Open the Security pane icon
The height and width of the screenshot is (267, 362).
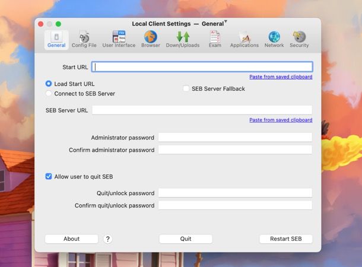click(299, 40)
